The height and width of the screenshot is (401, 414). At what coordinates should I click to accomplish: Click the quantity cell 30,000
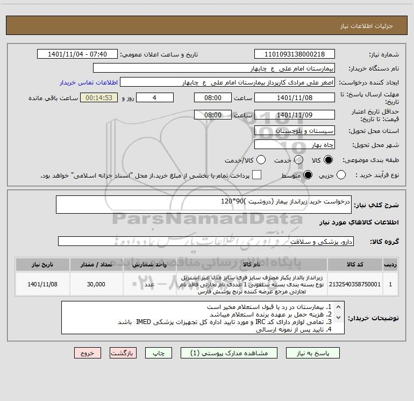pyautogui.click(x=96, y=284)
